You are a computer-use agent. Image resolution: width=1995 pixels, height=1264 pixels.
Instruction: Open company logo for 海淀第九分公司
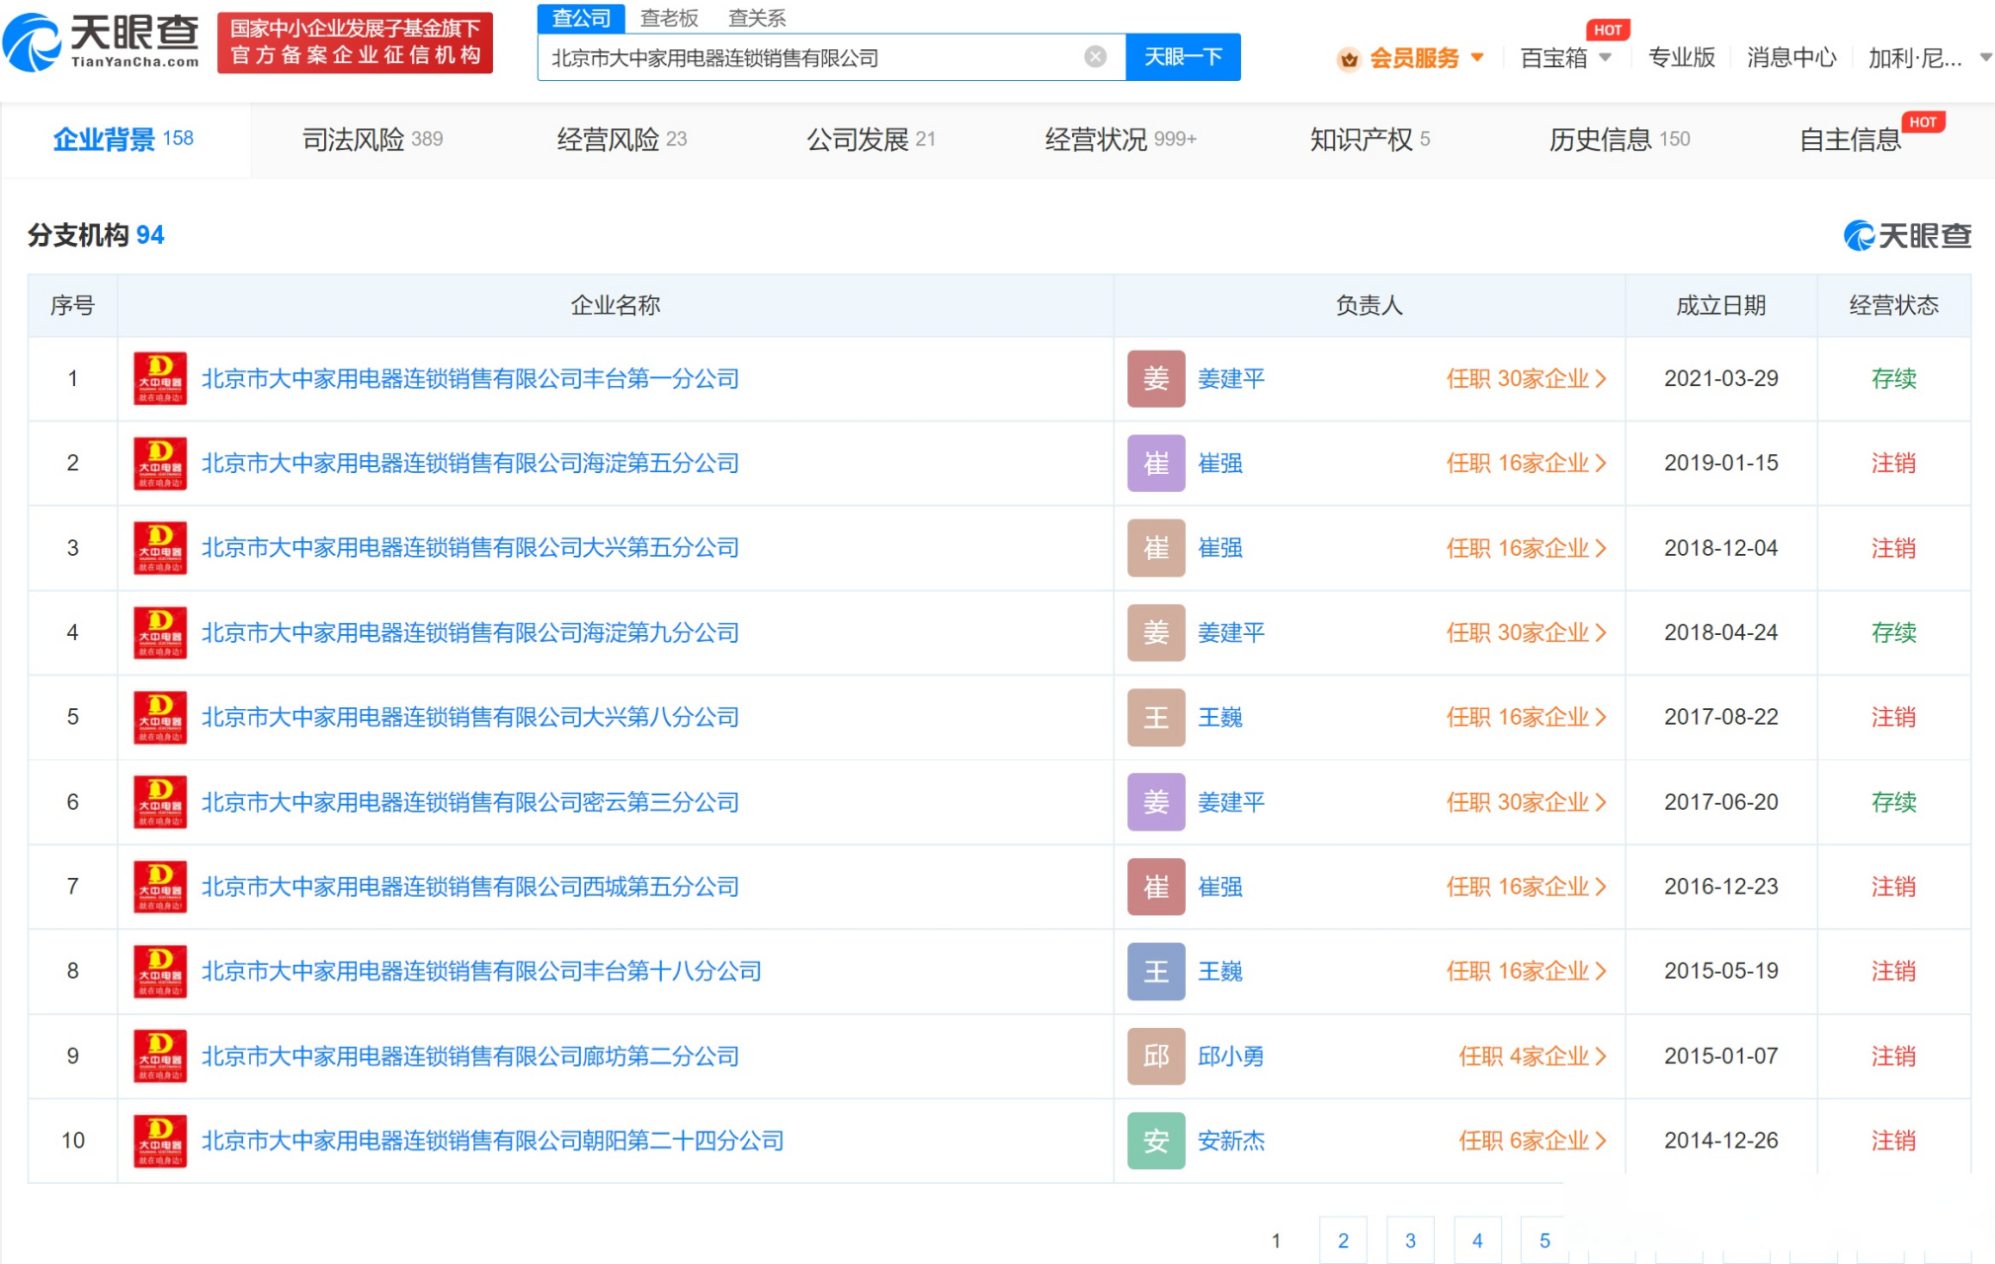[x=160, y=633]
